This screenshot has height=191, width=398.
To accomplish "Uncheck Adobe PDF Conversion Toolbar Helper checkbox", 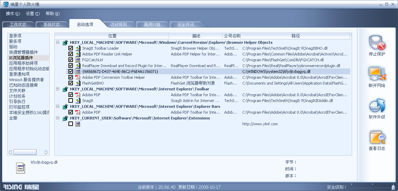I will [70, 77].
